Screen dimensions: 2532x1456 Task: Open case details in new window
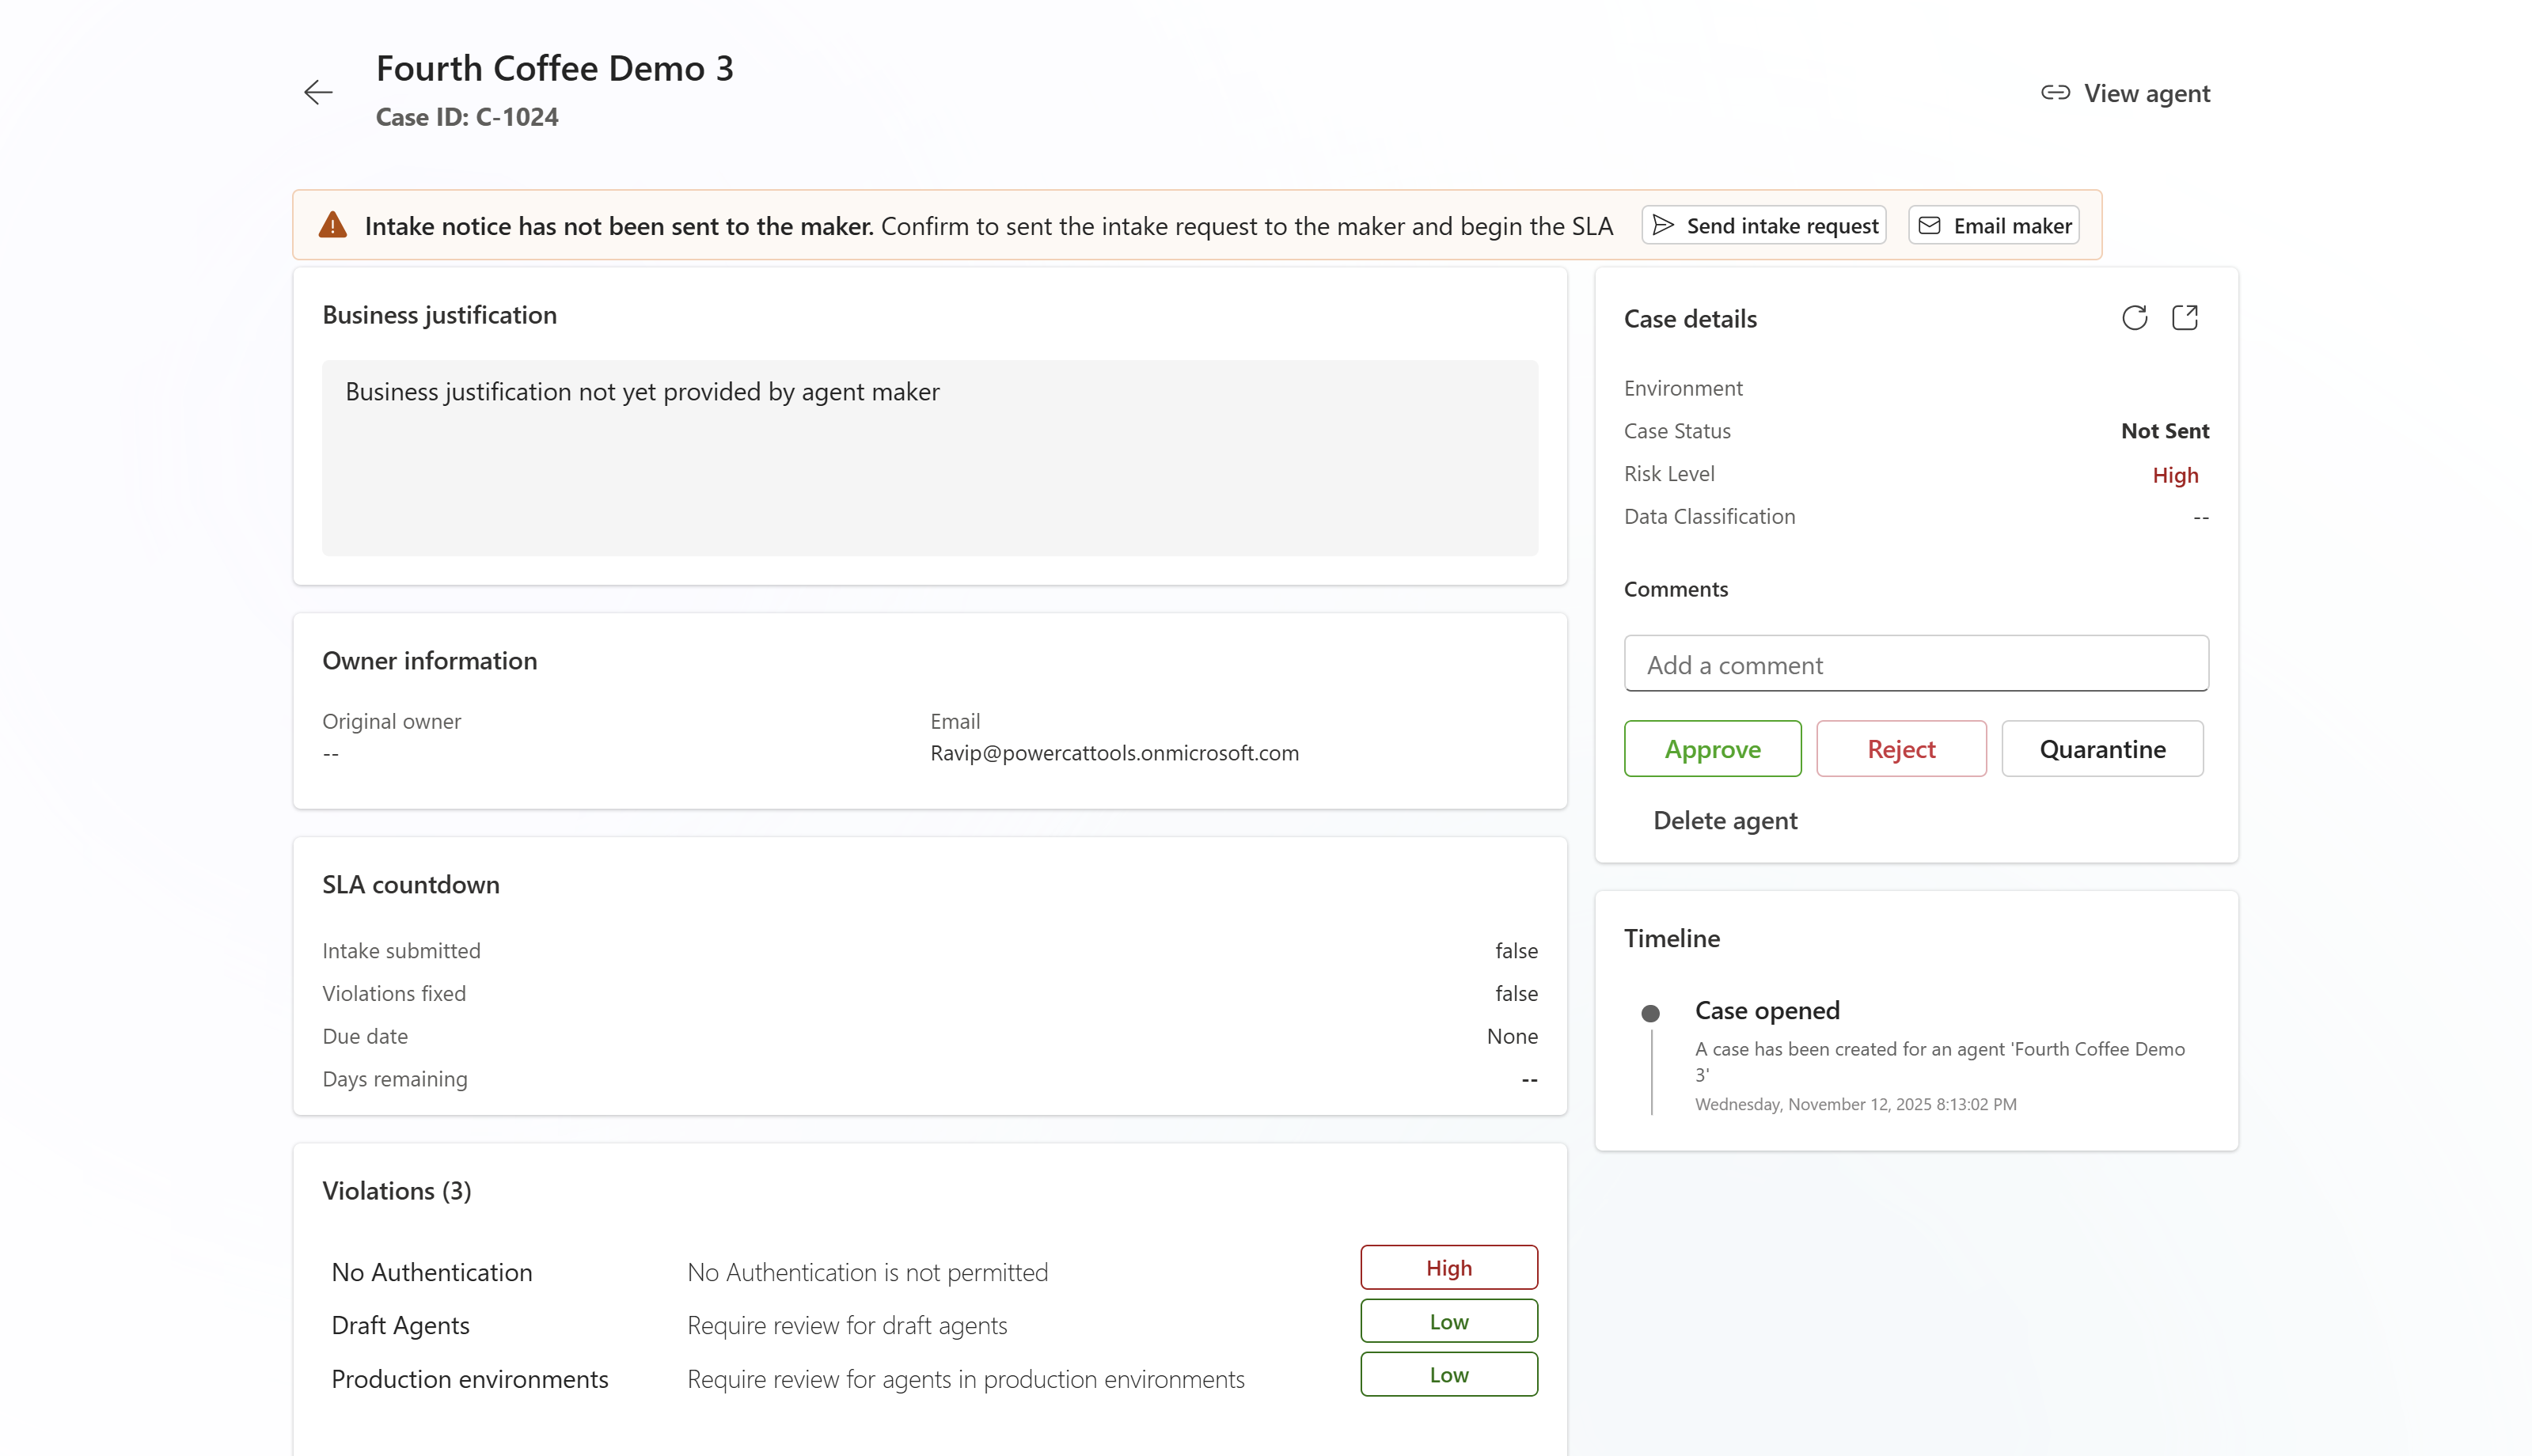point(2185,318)
